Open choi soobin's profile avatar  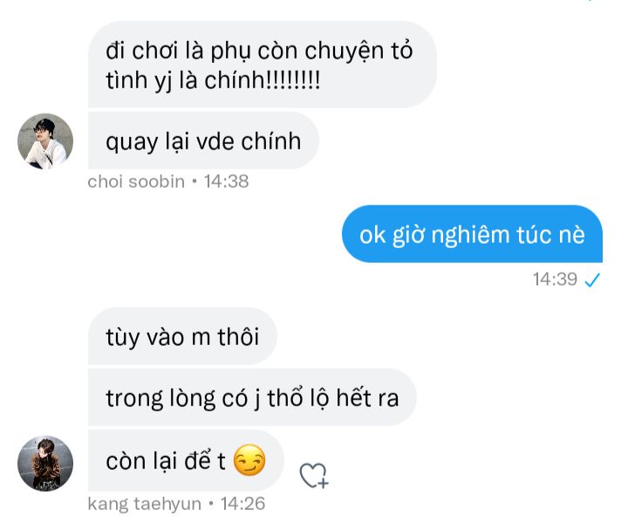[x=45, y=141]
